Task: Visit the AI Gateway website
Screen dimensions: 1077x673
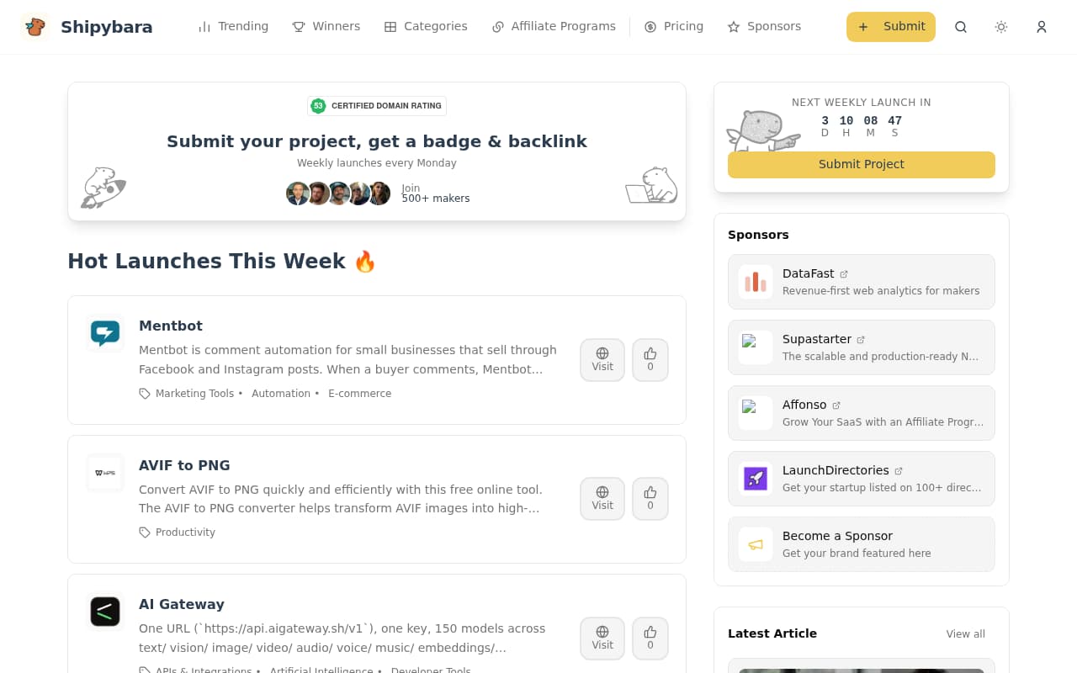Action: 602,639
